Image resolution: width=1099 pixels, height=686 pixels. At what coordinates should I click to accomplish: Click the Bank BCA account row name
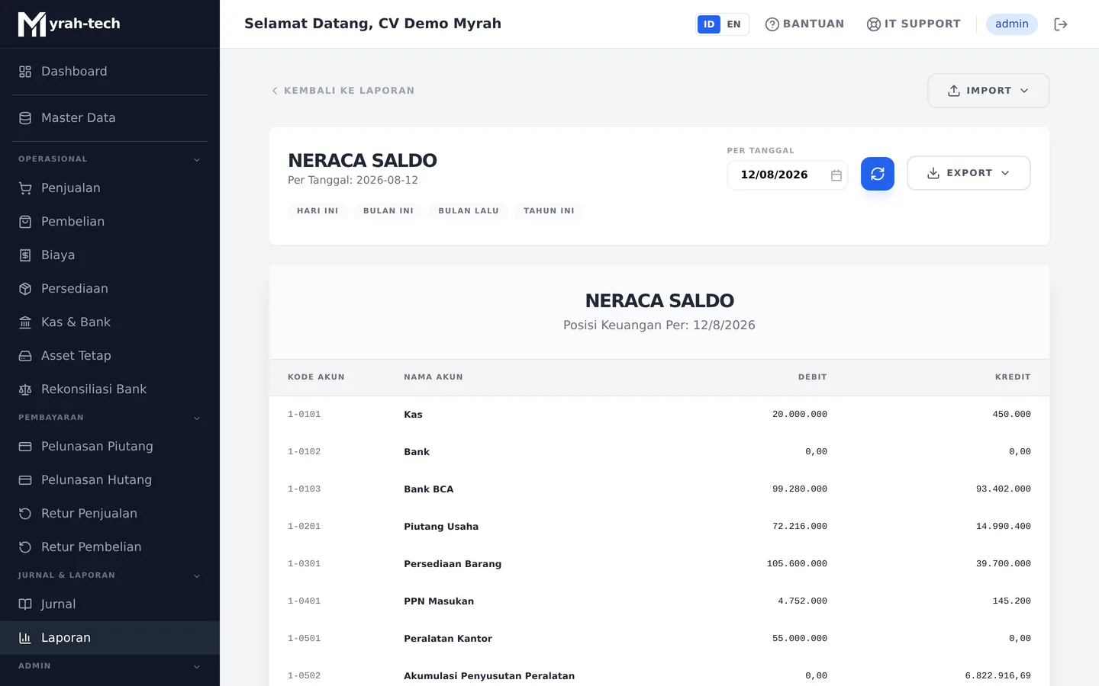click(x=429, y=489)
